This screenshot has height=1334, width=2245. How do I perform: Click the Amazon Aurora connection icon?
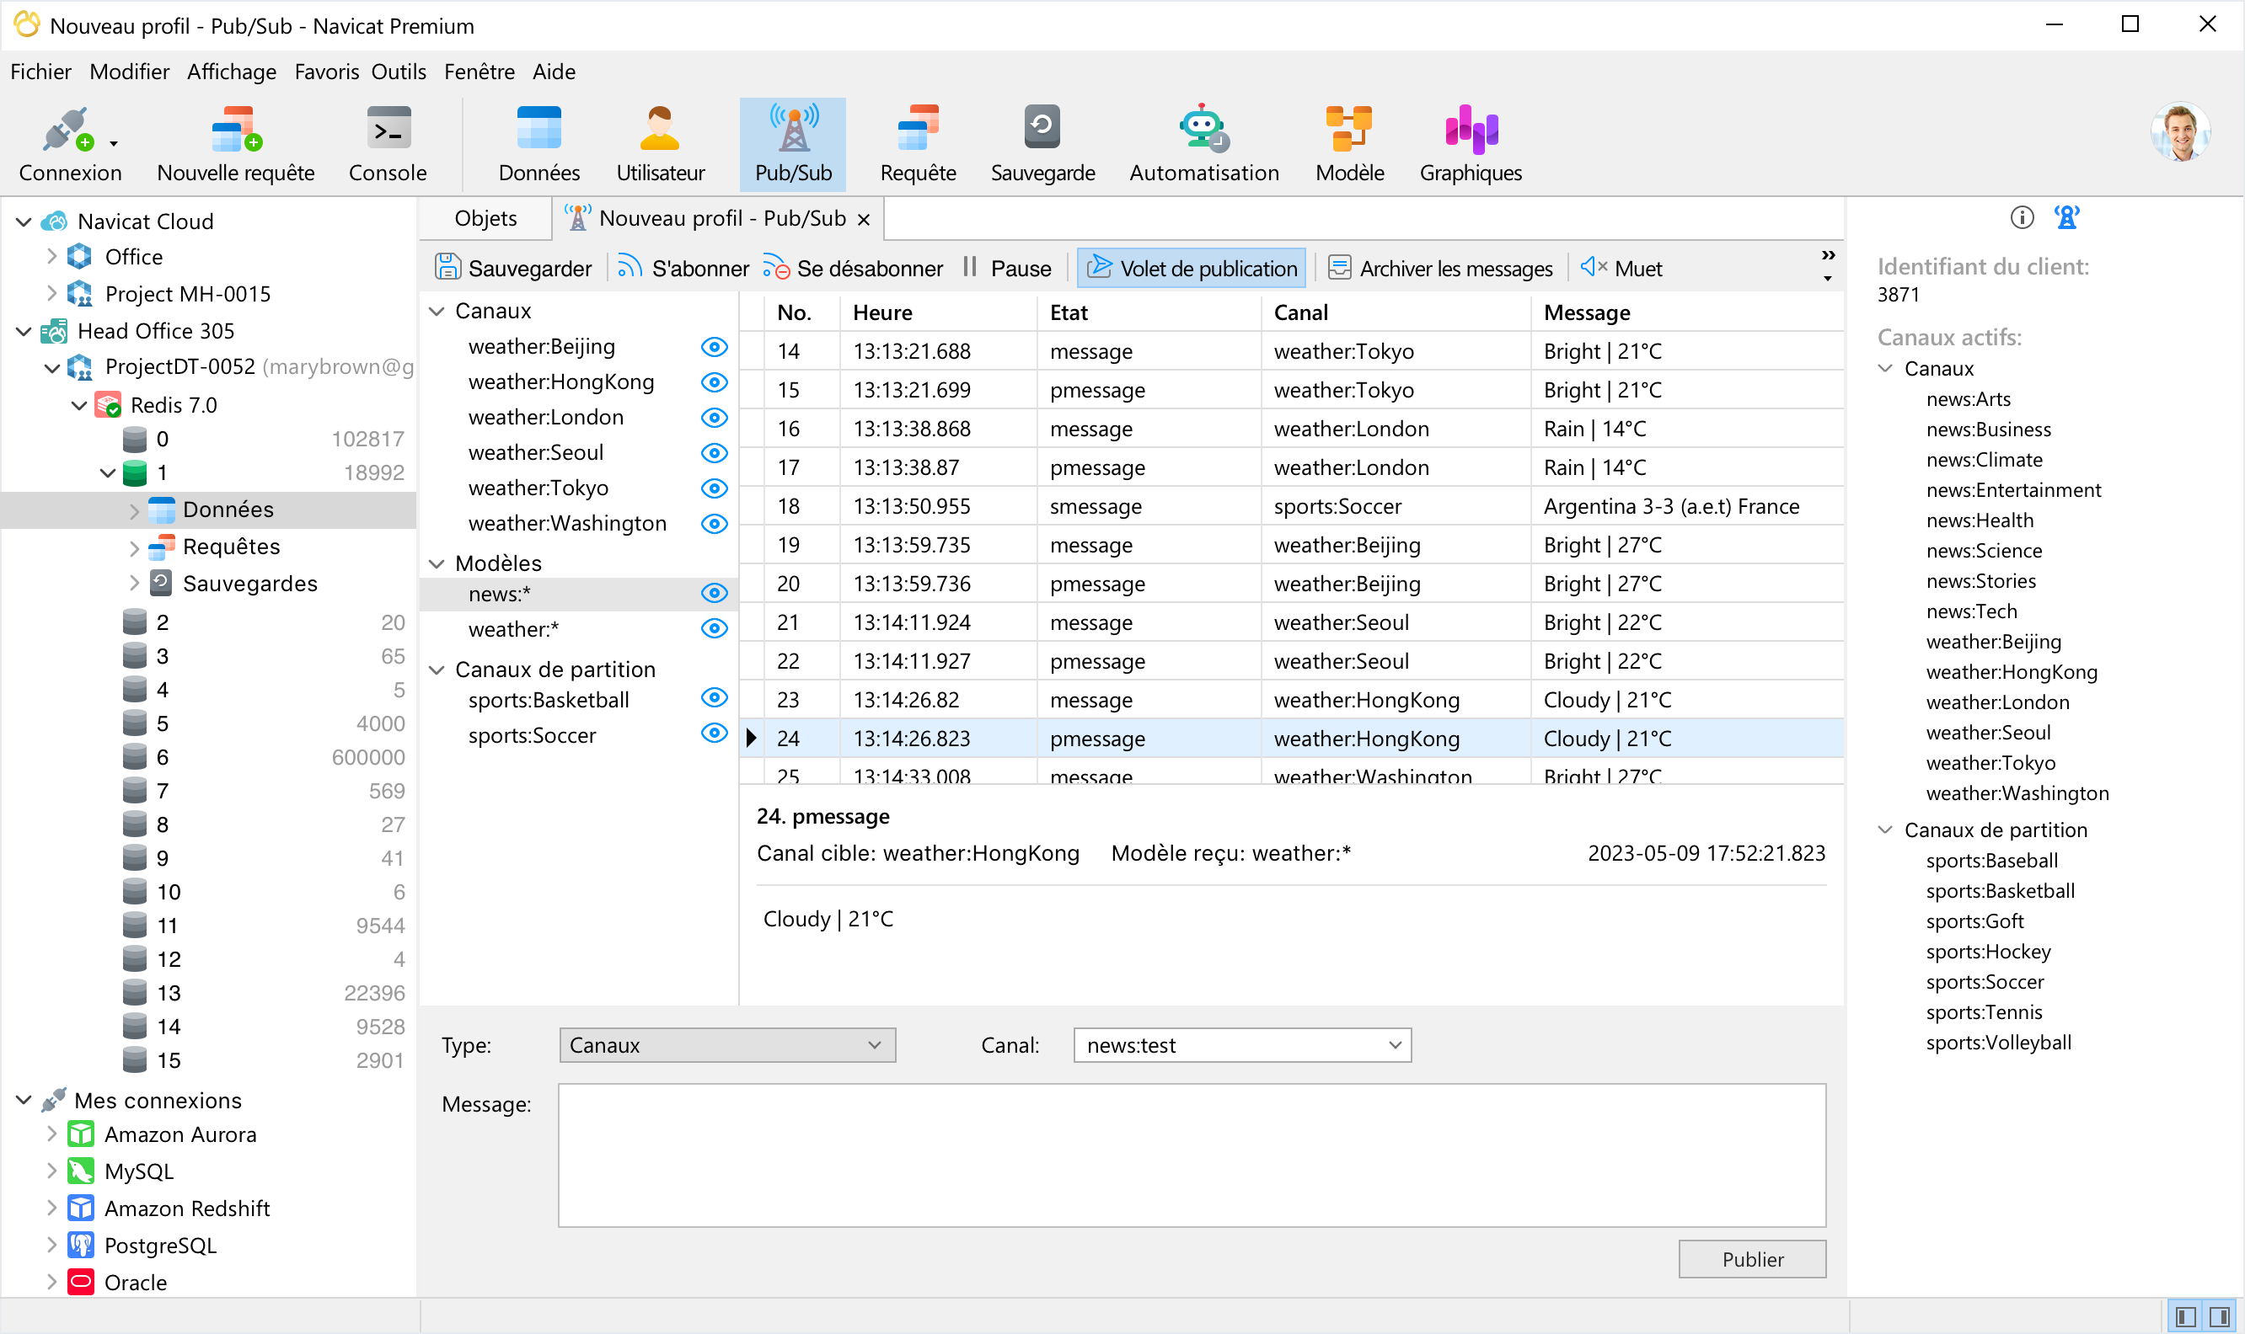pyautogui.click(x=81, y=1134)
